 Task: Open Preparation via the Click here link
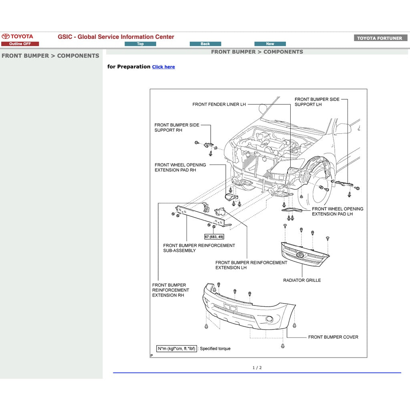click(163, 67)
